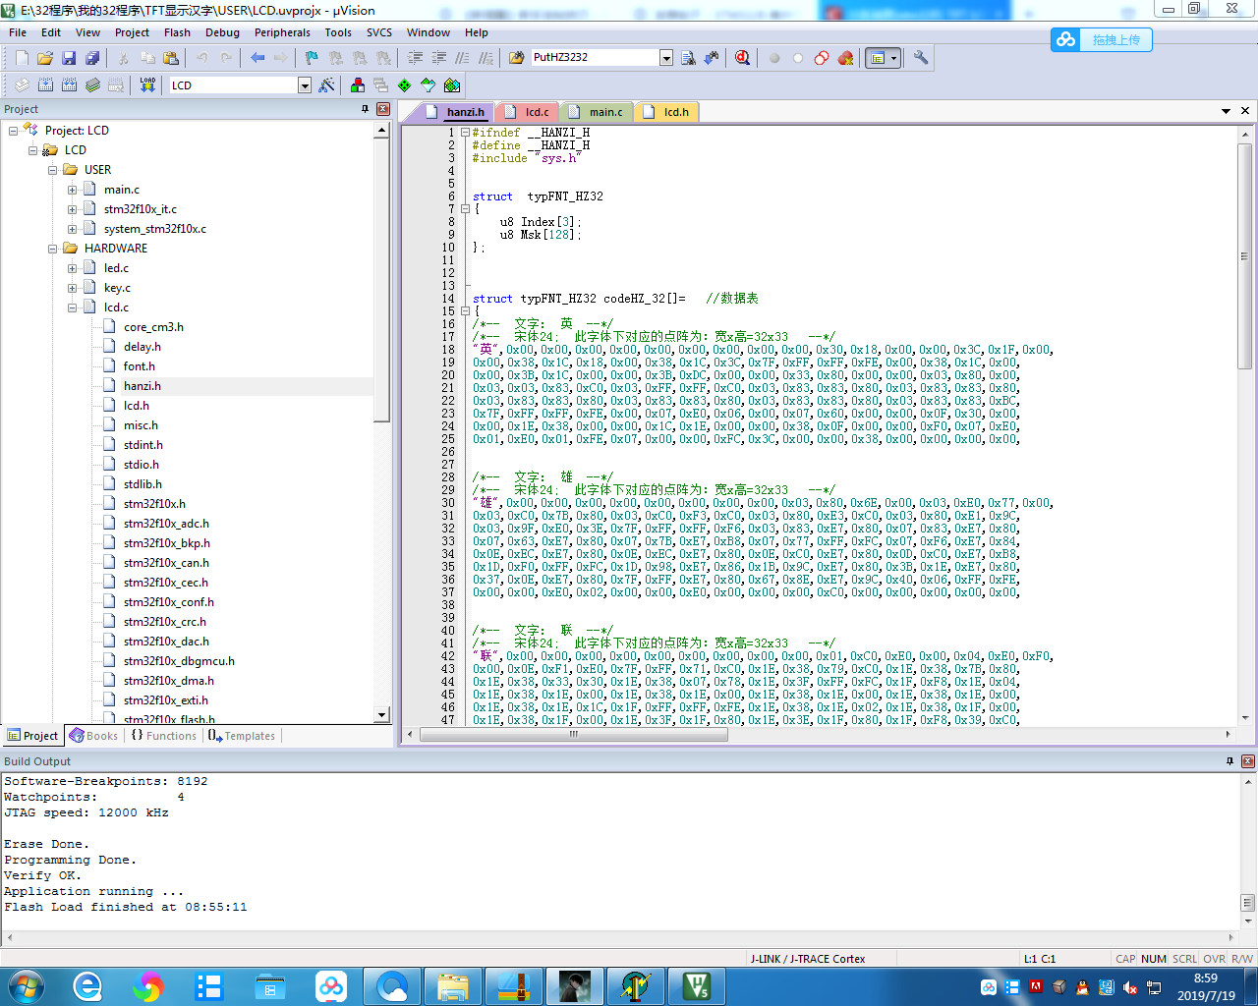This screenshot has width=1258, height=1006.
Task: Indent the selected lines icon
Action: [x=416, y=58]
